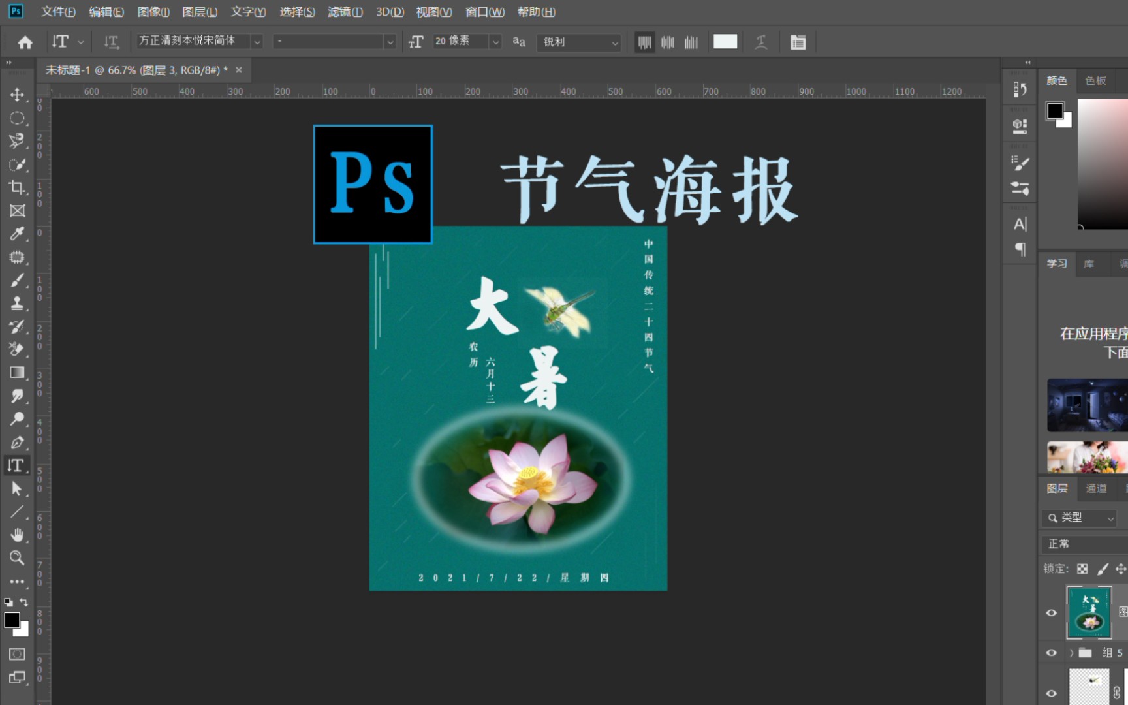Viewport: 1128px width, 705px height.
Task: Select the Clone Stamp tool
Action: click(17, 304)
